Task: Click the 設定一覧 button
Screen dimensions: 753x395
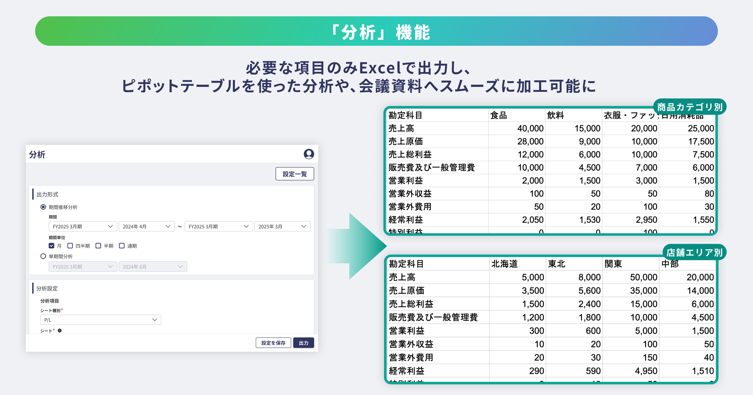Action: (294, 174)
